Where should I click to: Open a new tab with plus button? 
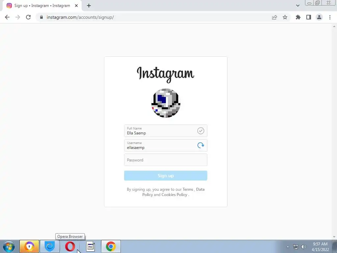89,6
